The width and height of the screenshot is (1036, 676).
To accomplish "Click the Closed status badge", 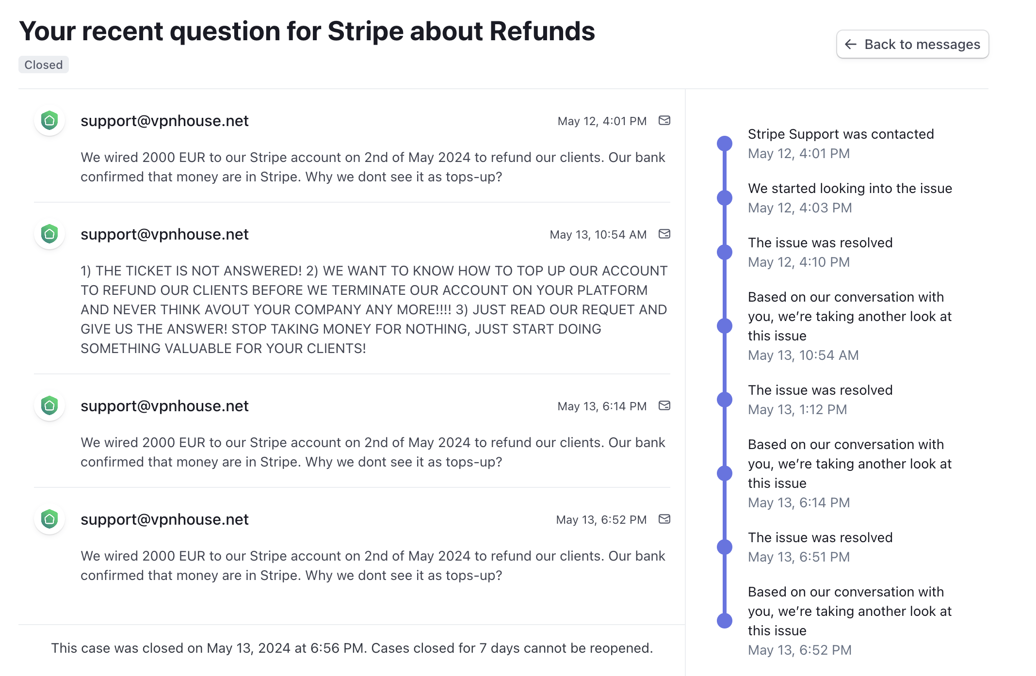I will [x=44, y=64].
